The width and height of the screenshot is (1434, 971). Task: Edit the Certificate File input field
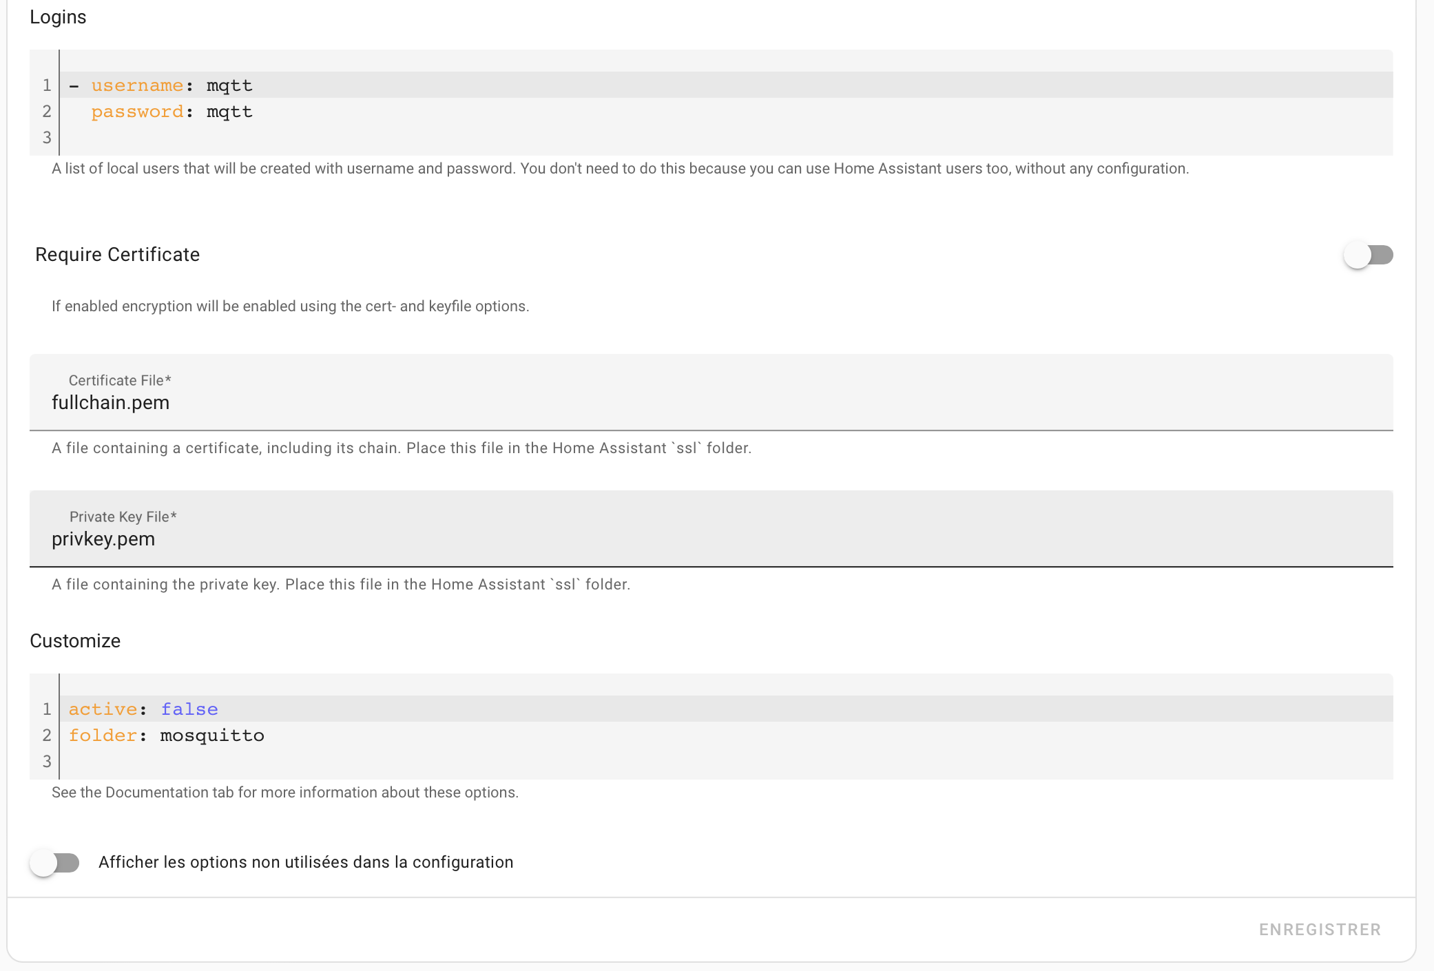711,393
